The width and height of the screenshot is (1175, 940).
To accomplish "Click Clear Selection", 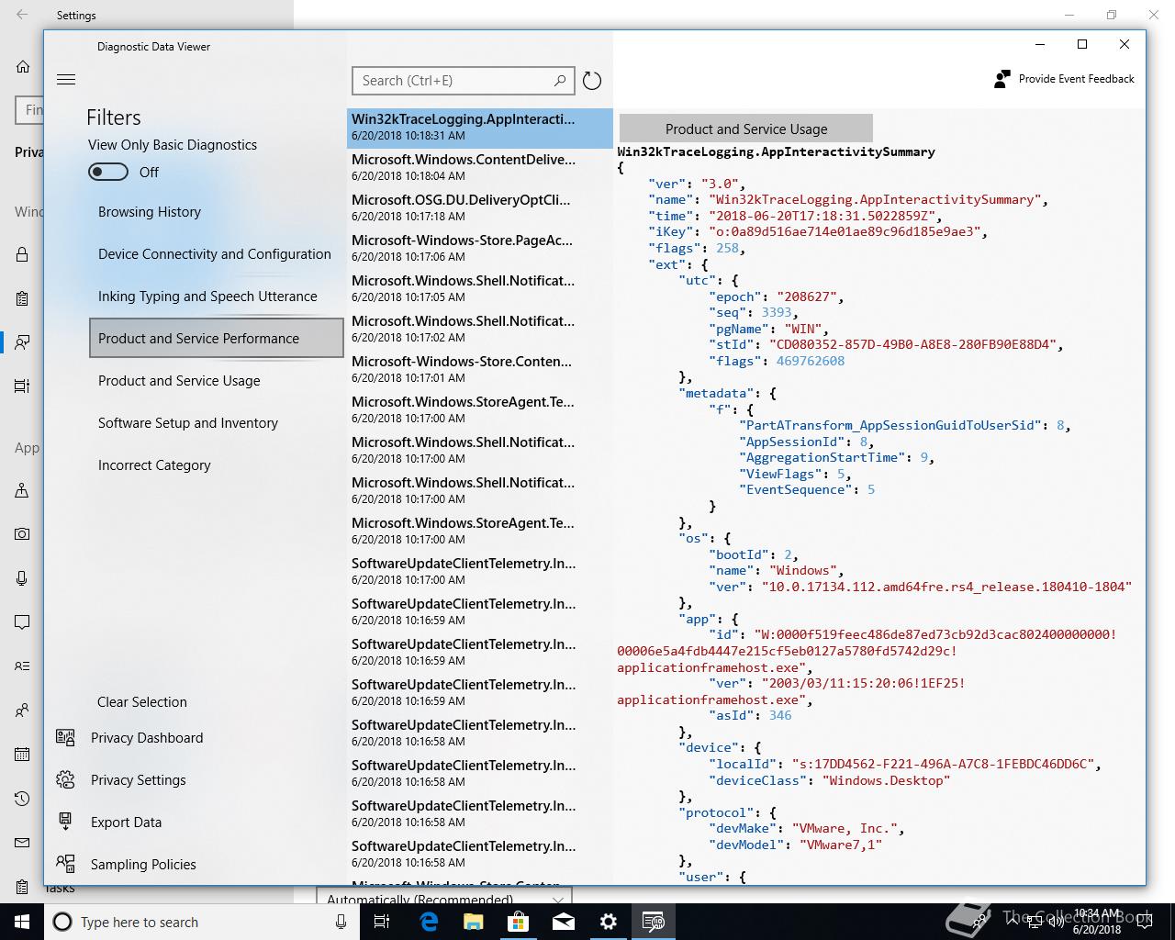I will [142, 702].
